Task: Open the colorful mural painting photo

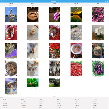Action: (11, 86)
